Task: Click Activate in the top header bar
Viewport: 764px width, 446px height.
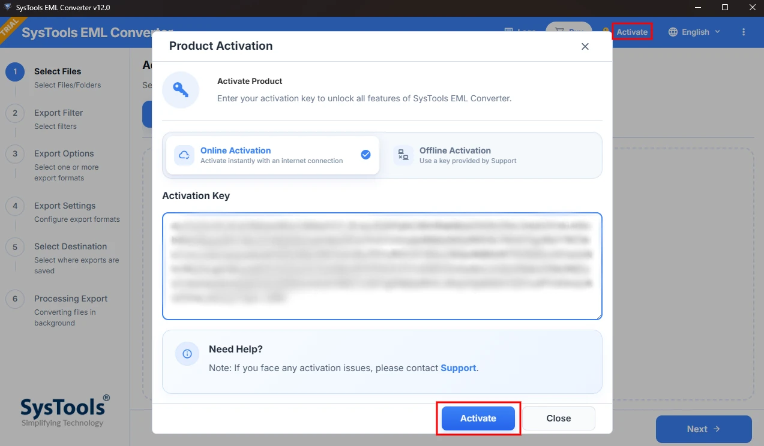Action: click(x=632, y=32)
